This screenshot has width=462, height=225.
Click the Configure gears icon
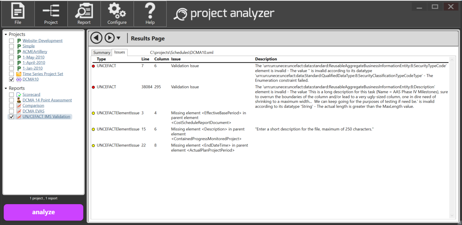[x=117, y=14]
